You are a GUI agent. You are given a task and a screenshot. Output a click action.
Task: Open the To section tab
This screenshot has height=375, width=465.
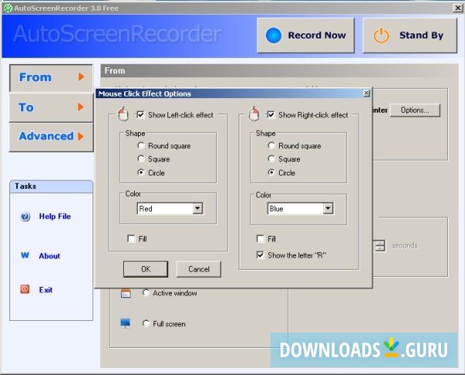click(51, 107)
